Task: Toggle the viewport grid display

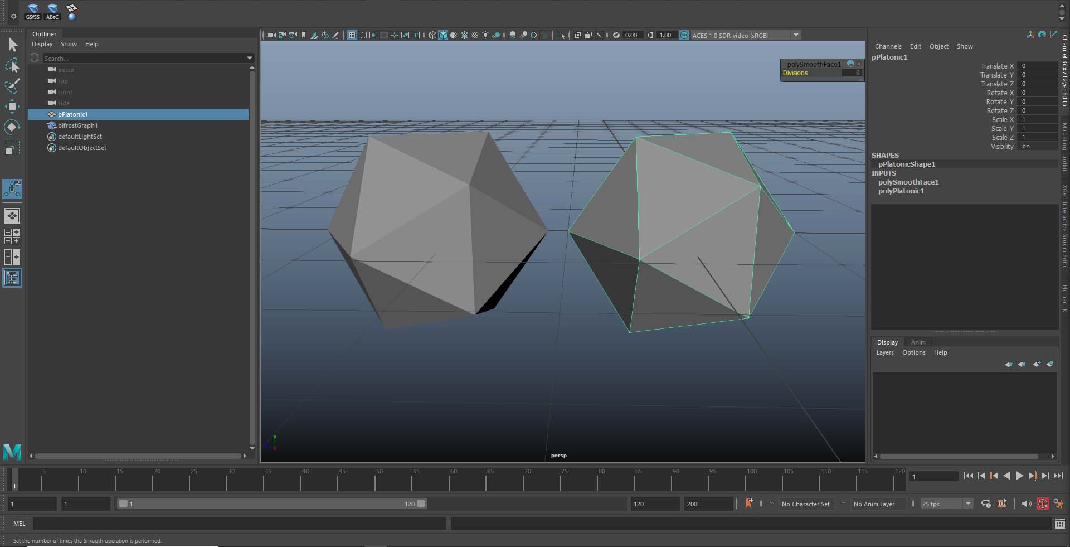Action: pos(352,35)
